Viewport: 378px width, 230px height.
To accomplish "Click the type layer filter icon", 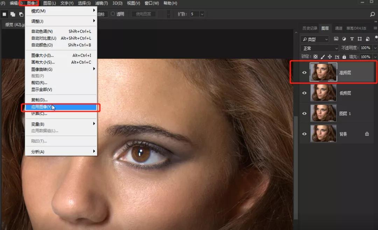I will pyautogui.click(x=352, y=39).
